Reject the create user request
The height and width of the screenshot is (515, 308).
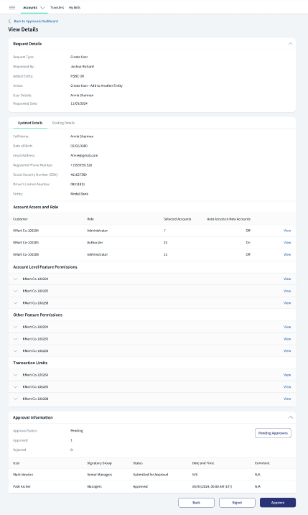[237, 503]
